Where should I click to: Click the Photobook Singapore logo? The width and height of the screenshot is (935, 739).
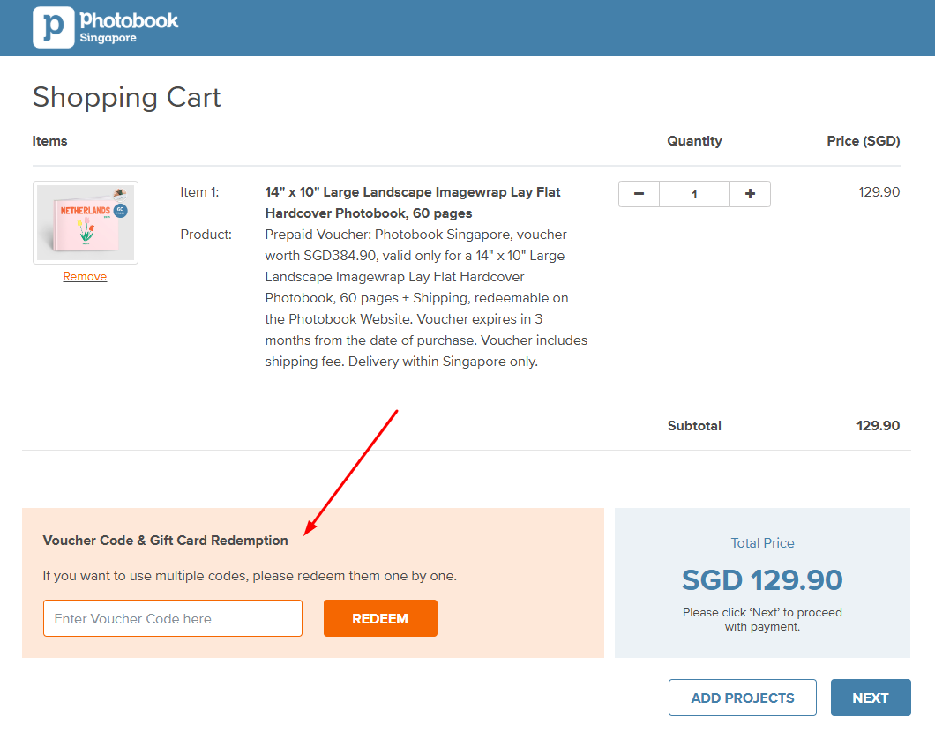104,26
